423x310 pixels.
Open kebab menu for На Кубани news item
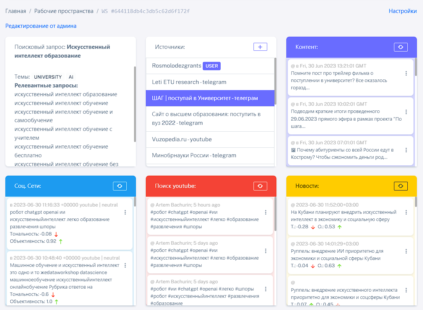406,212
